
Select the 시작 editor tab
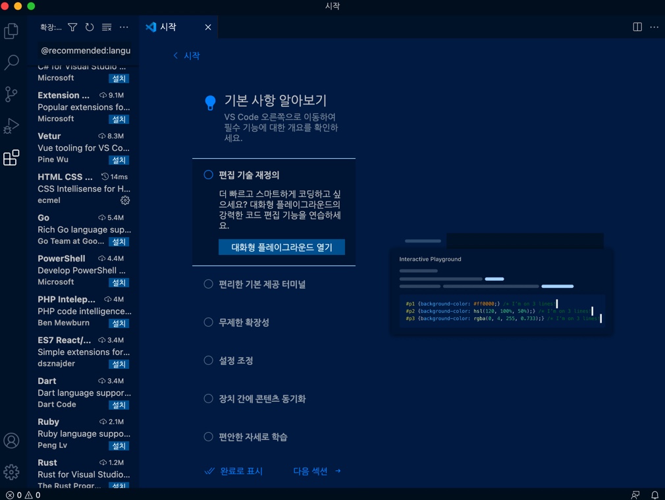[178, 27]
